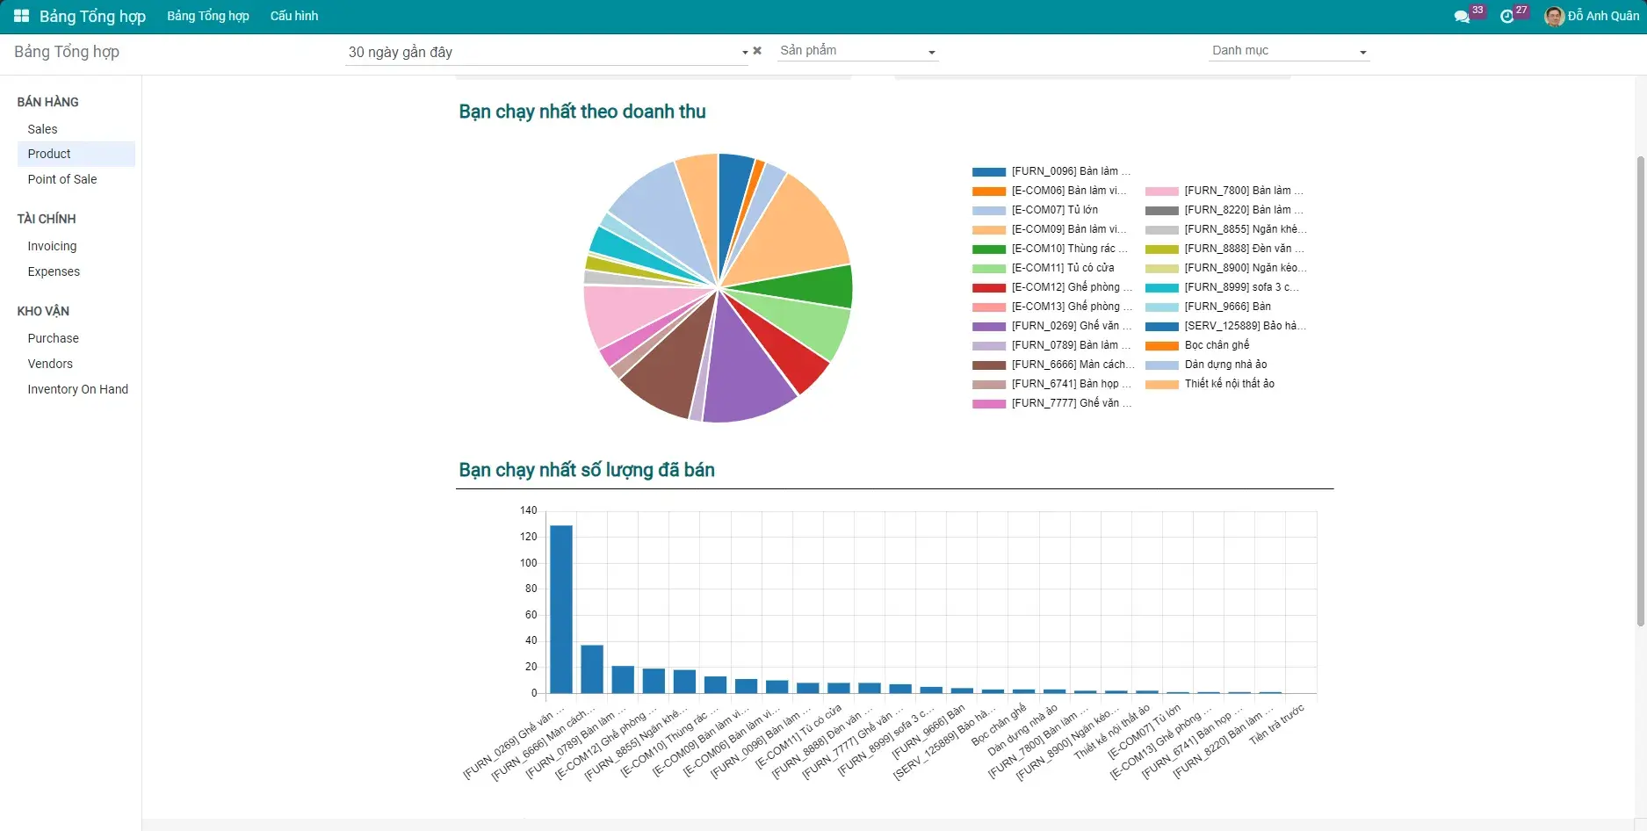Open Inventory On Hand report
The width and height of the screenshot is (1647, 831).
77,389
